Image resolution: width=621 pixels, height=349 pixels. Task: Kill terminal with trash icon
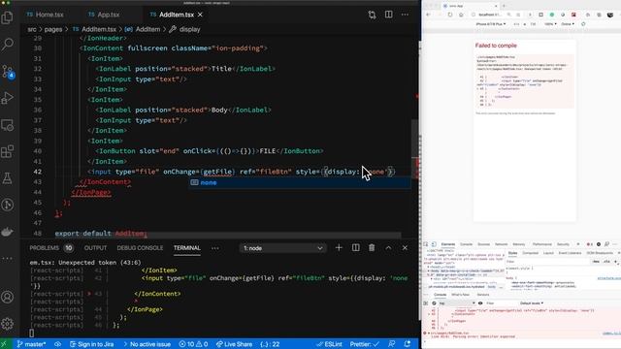click(x=372, y=248)
